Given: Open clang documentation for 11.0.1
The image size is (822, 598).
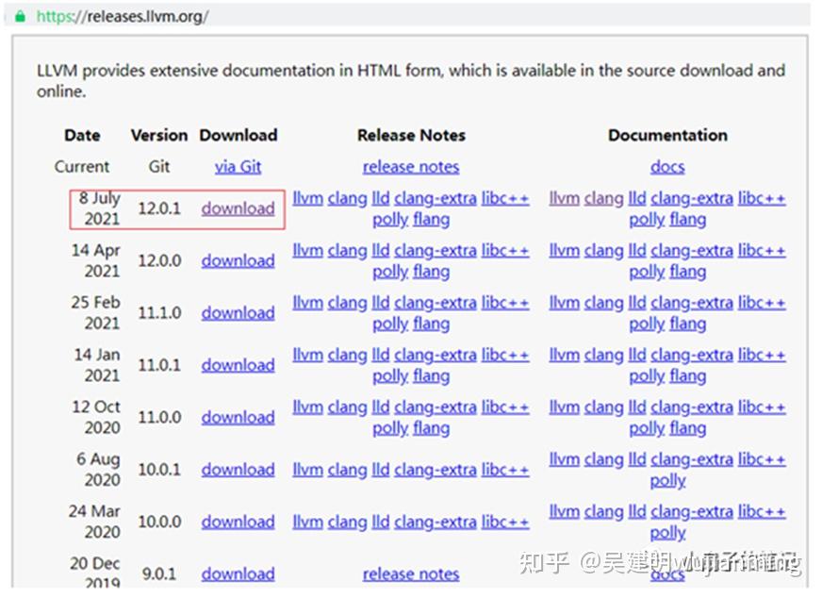Looking at the screenshot, I should pyautogui.click(x=604, y=355).
